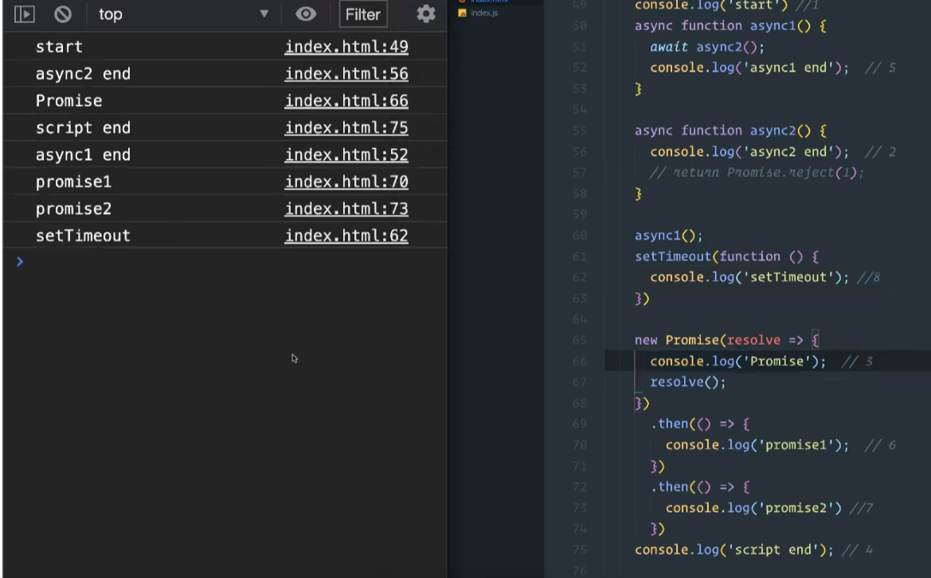Click the console prompt chevron

(20, 262)
